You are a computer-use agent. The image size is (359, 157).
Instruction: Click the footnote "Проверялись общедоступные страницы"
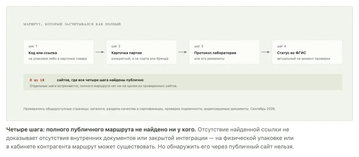pyautogui.click(x=149, y=109)
